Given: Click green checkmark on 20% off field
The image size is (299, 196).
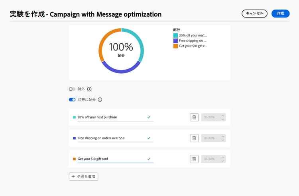Looking at the screenshot, I should [149, 117].
